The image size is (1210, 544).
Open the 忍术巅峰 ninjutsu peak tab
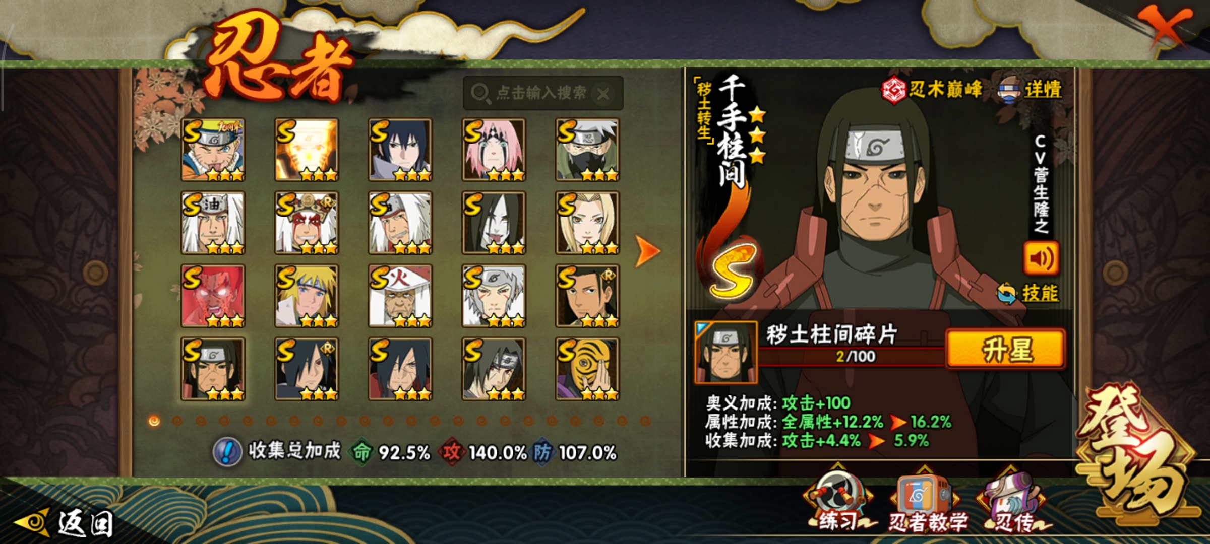click(932, 90)
